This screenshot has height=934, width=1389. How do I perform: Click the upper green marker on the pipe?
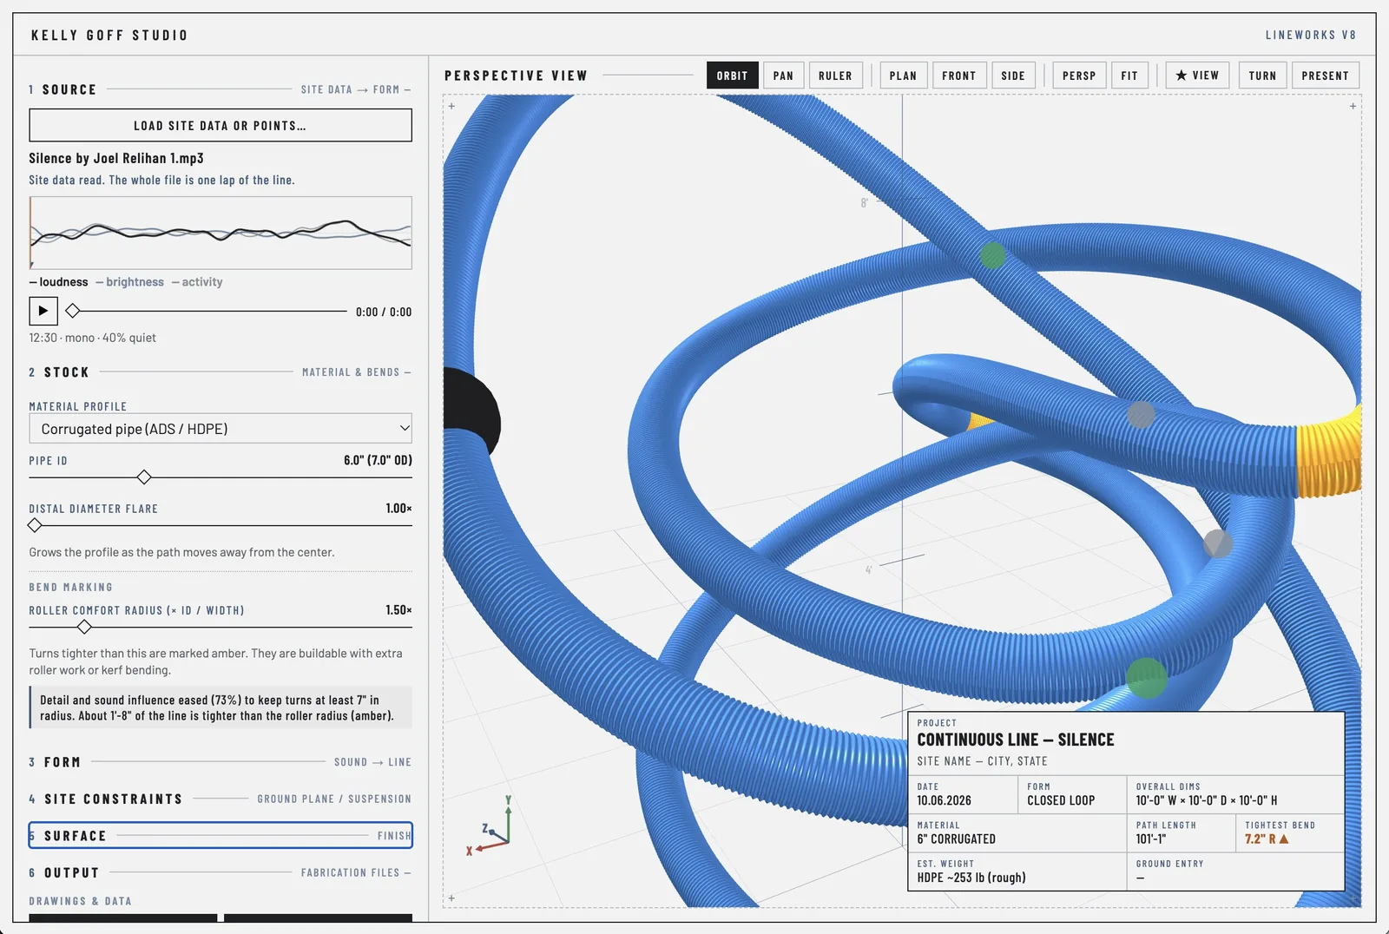point(993,255)
